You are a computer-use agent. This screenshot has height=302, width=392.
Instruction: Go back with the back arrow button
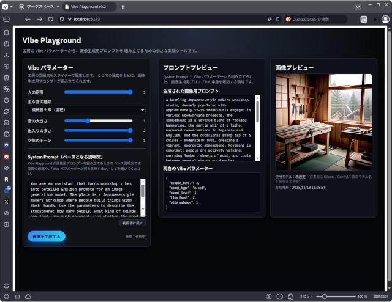click(x=28, y=20)
